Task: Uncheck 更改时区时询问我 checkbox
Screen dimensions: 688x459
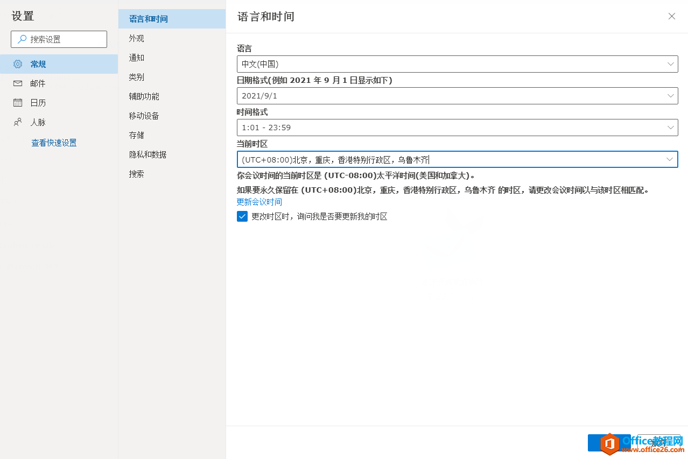Action: [x=242, y=216]
